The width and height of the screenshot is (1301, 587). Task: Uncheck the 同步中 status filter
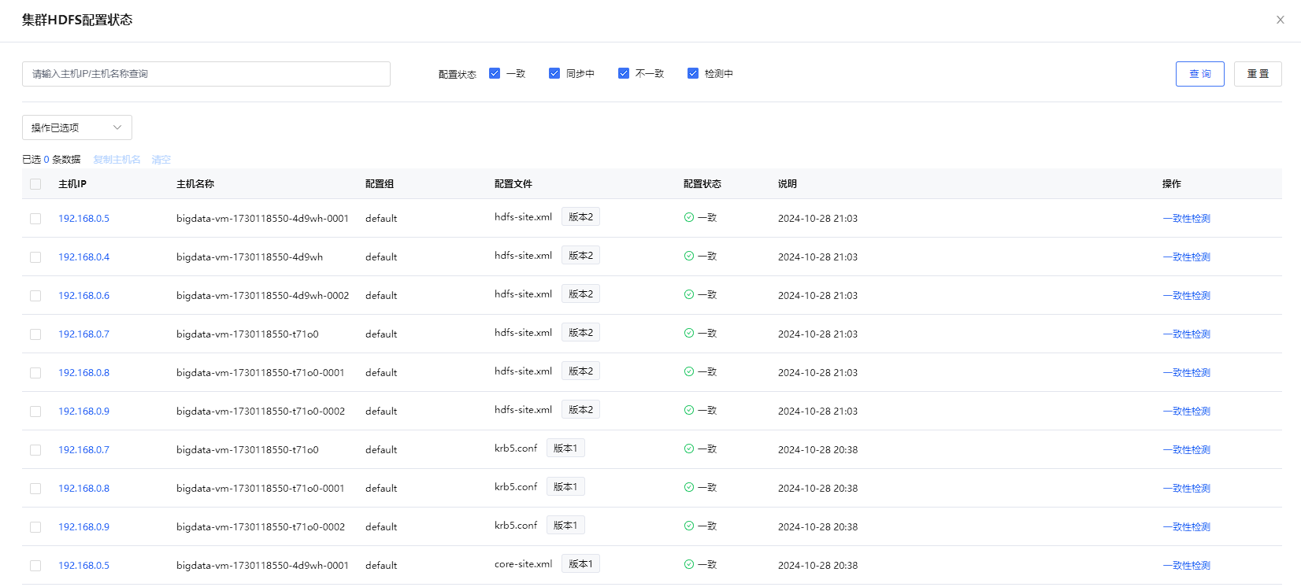click(554, 73)
